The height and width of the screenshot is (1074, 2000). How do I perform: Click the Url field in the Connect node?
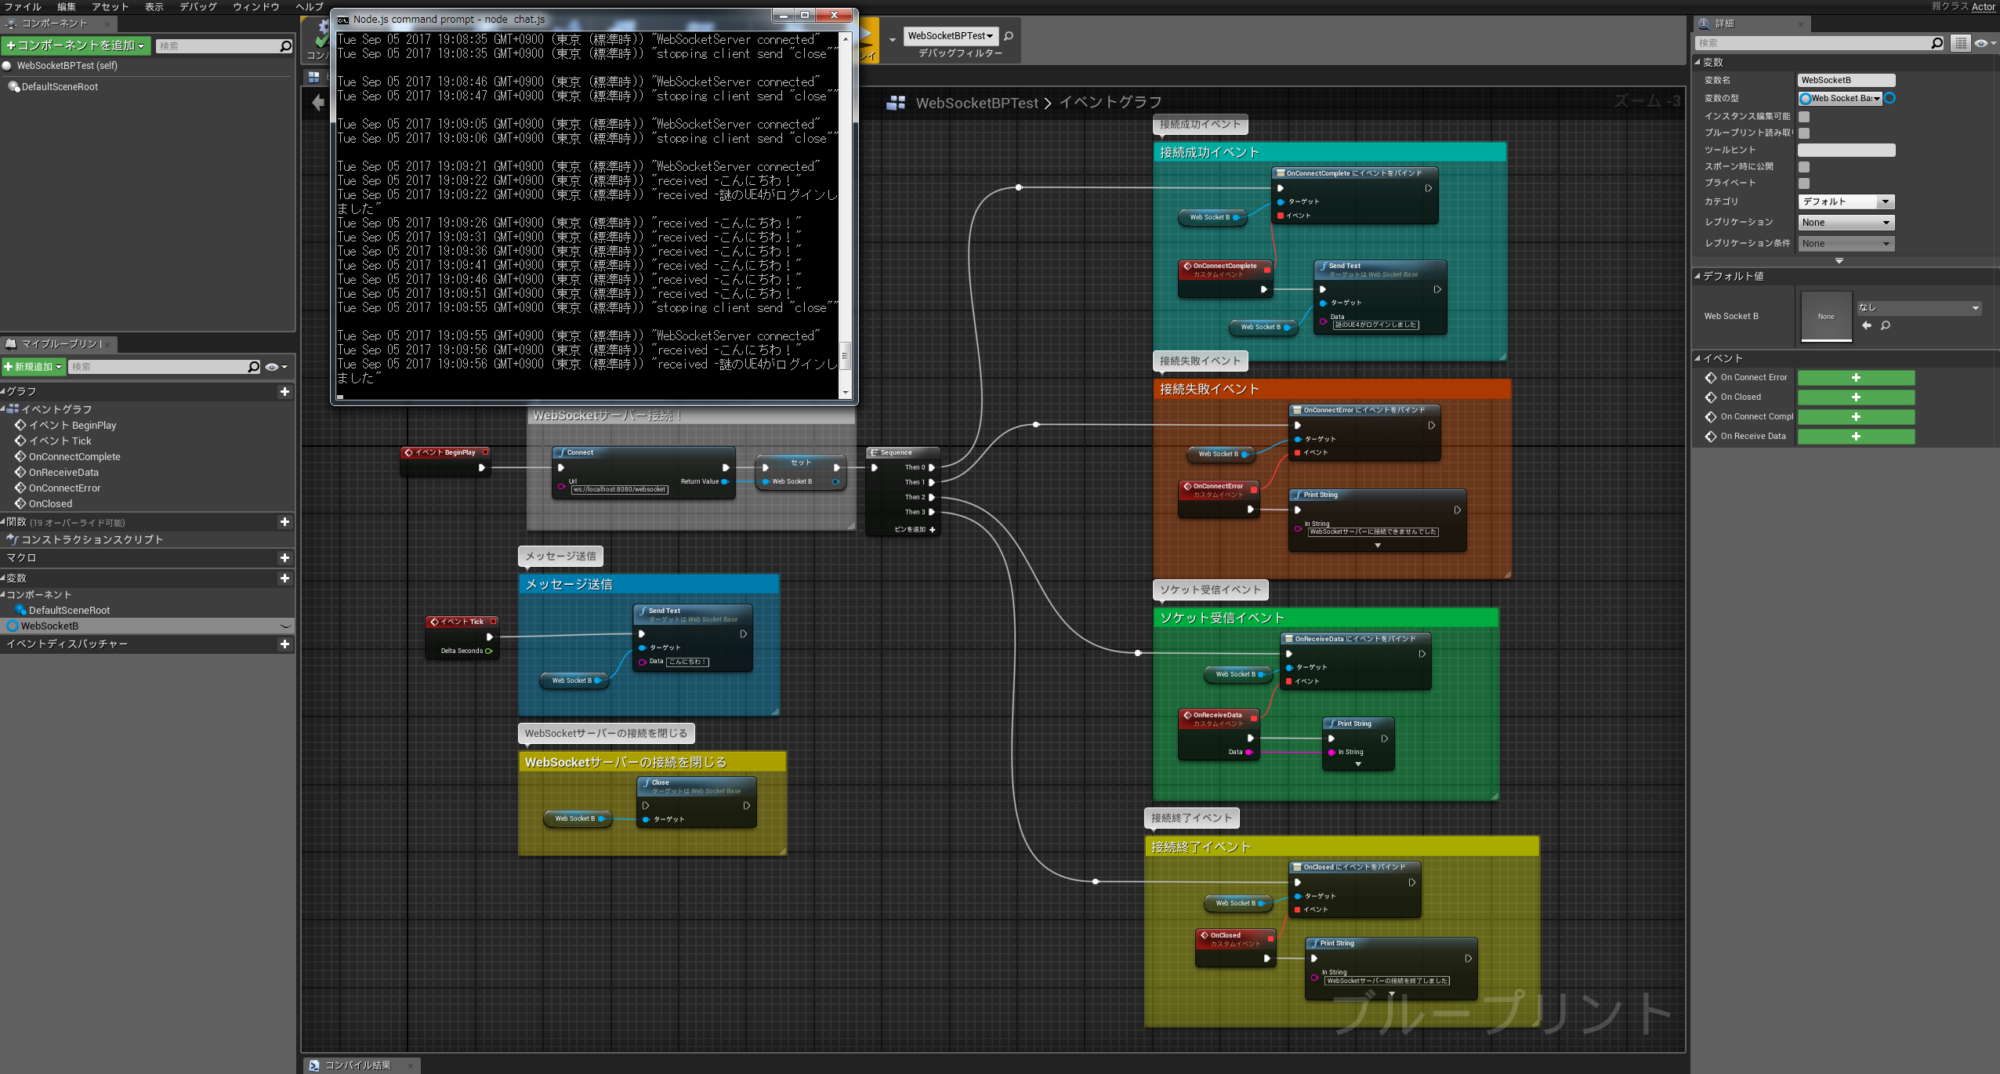(618, 489)
